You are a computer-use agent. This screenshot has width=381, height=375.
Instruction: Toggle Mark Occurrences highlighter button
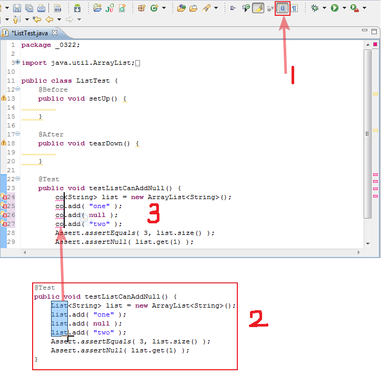(258, 8)
